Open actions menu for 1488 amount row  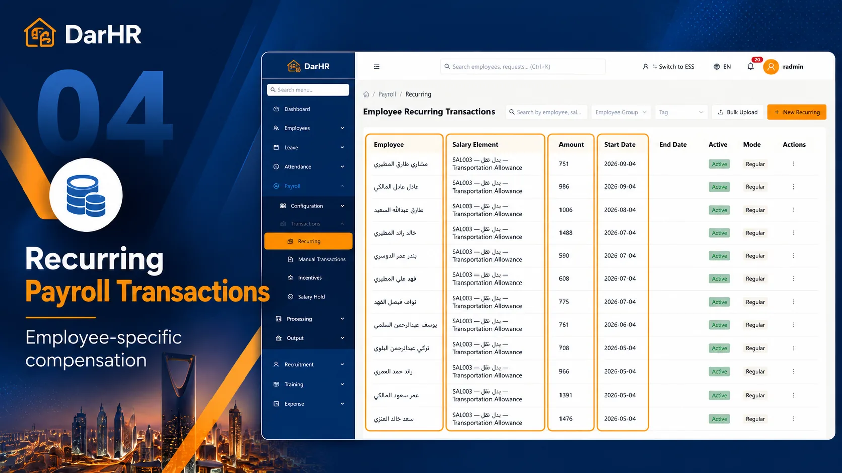794,233
